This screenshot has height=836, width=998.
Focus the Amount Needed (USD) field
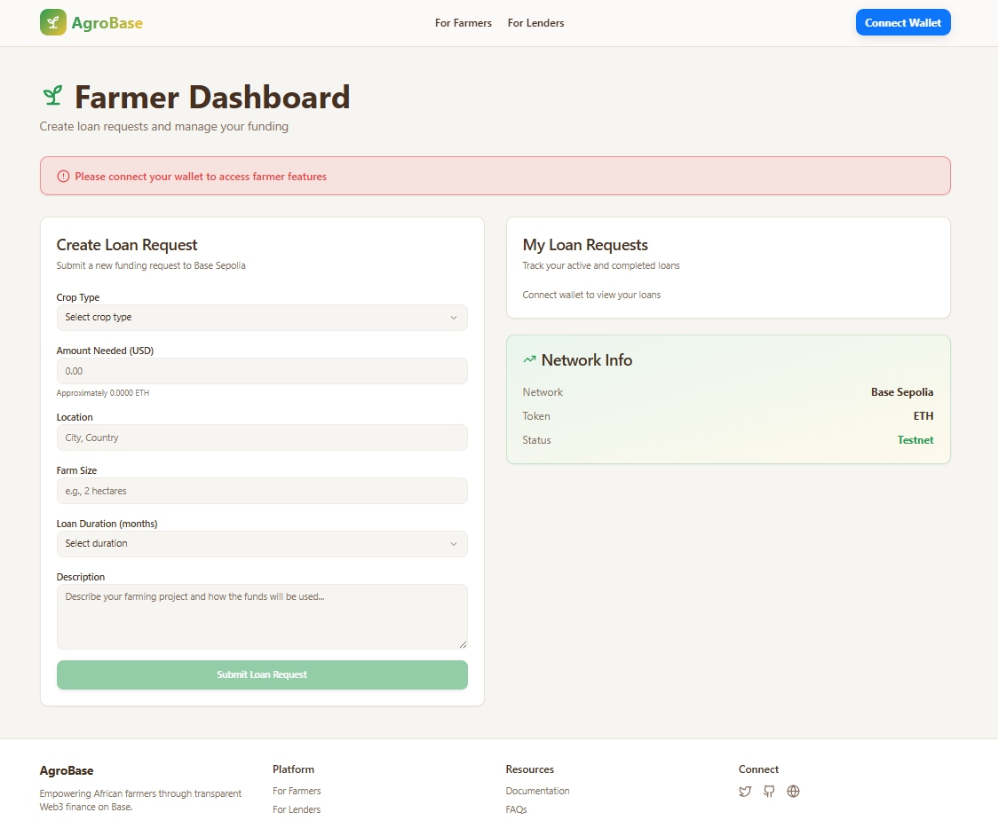pyautogui.click(x=262, y=371)
